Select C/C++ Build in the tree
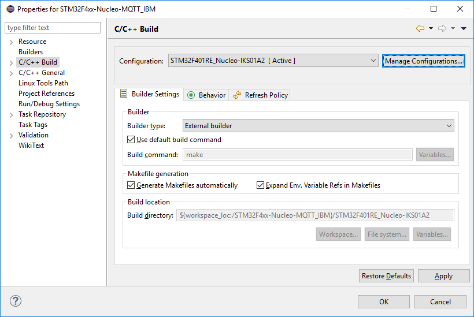Viewport: 474px width, 317px height. point(38,62)
